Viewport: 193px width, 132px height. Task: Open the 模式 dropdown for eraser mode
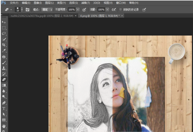coord(47,9)
